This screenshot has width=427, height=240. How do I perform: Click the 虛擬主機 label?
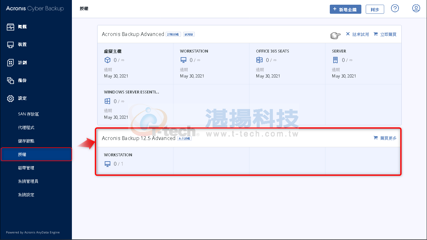click(x=113, y=51)
